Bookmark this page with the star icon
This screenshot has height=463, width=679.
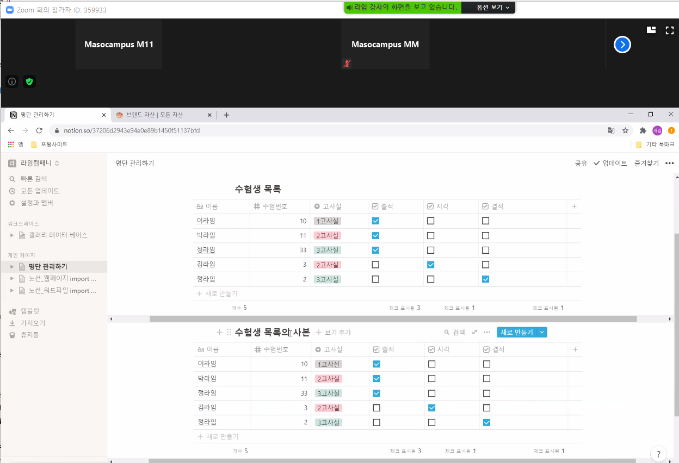coord(625,130)
